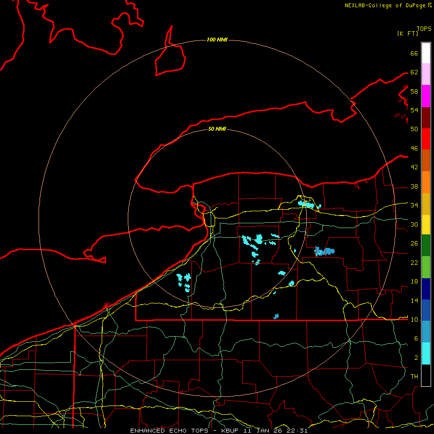Click scale value 18
434x434 pixels.
(414, 282)
